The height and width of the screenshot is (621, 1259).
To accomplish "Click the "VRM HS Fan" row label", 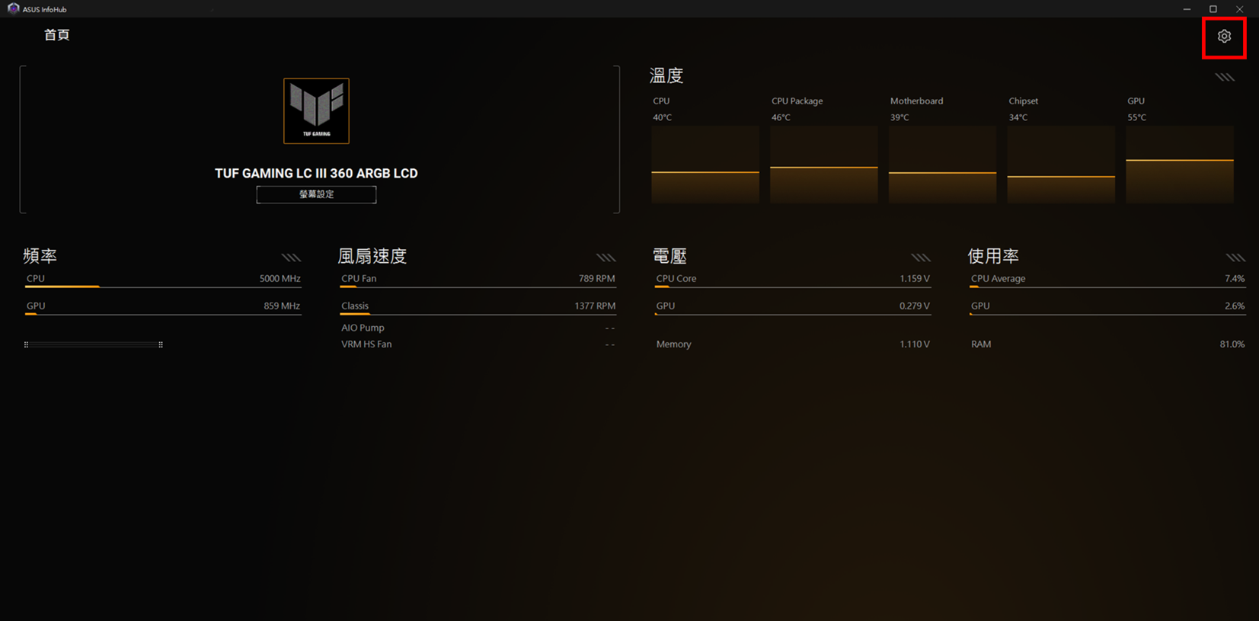I will coord(366,344).
